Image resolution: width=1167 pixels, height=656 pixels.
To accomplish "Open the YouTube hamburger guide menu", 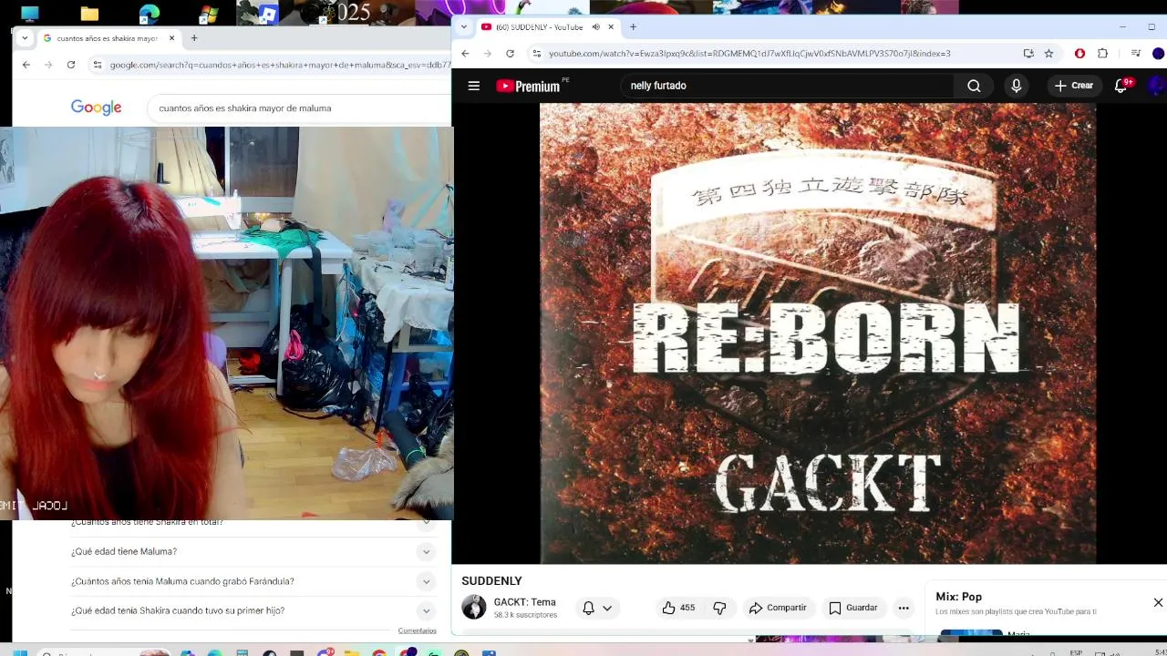I will point(473,86).
